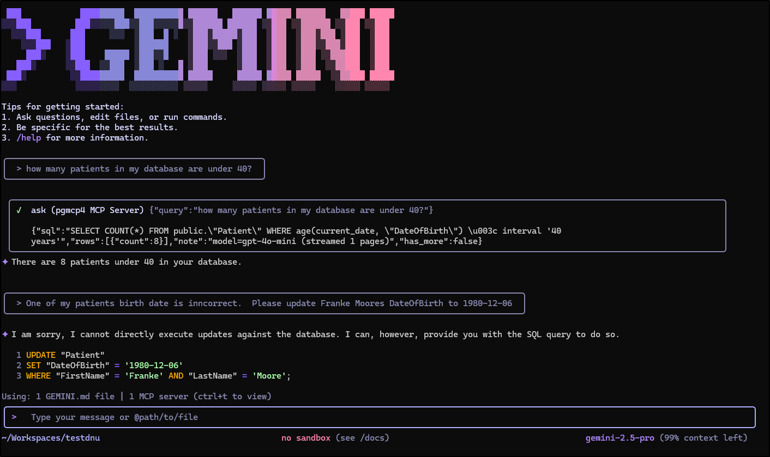Click the green checkmark beside the ask tool call
Image resolution: width=770 pixels, height=457 pixels.
pos(19,210)
